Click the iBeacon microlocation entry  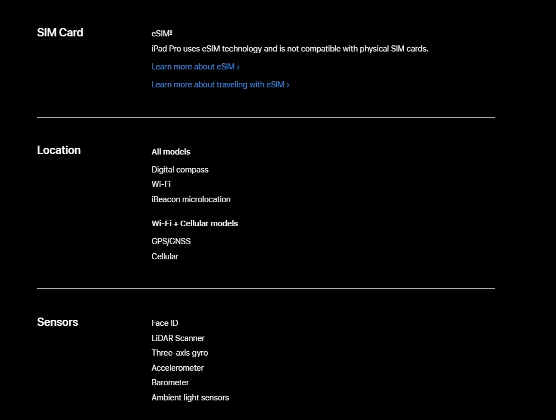pos(191,199)
